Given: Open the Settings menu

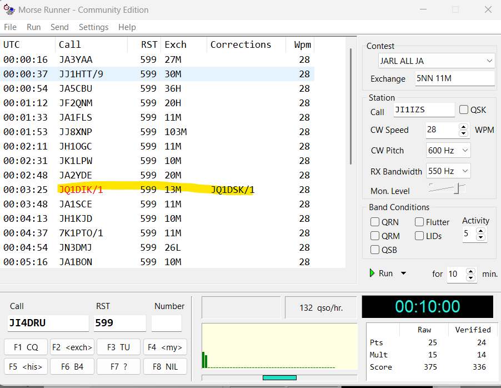Looking at the screenshot, I should [94, 27].
